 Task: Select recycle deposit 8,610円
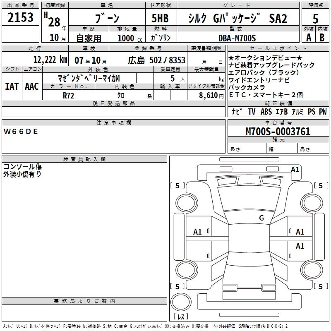[211, 96]
